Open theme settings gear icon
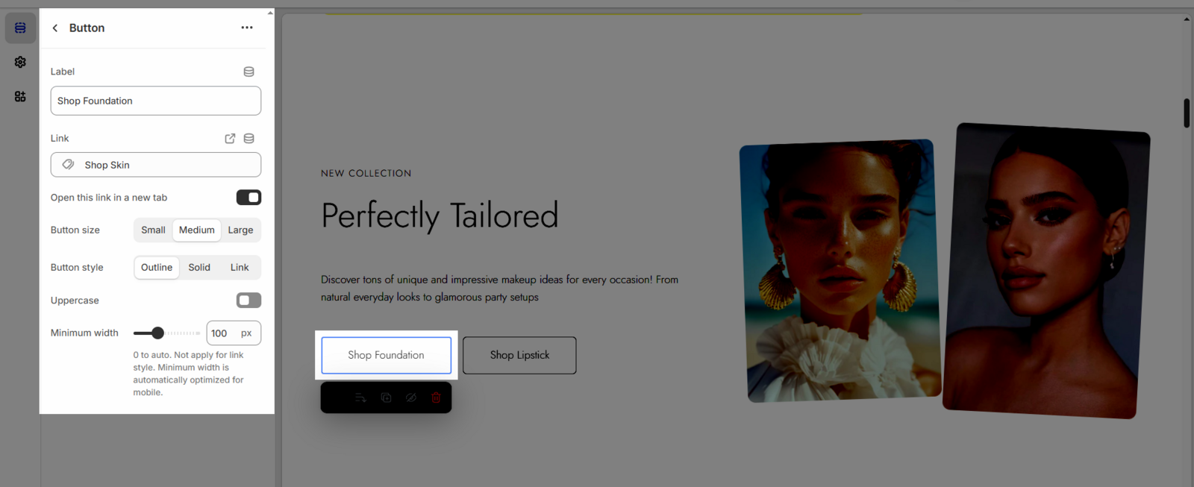The width and height of the screenshot is (1194, 487). pos(20,62)
